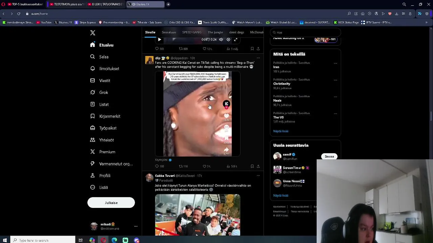This screenshot has height=243, width=433.
Task: Open dip's profile avatar
Action: click(x=149, y=60)
